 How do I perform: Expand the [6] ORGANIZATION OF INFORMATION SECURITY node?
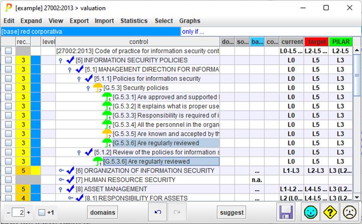click(x=61, y=170)
